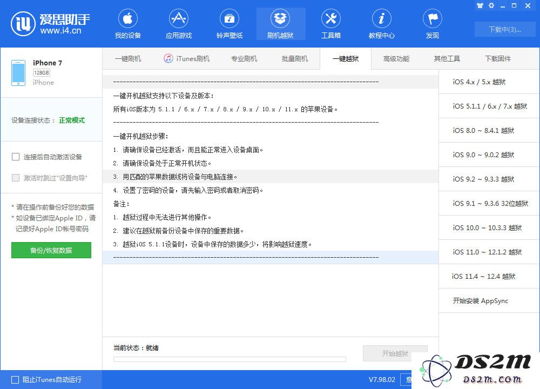Choose iOS 4.x / 5.x 越狱 option

[x=489, y=82]
